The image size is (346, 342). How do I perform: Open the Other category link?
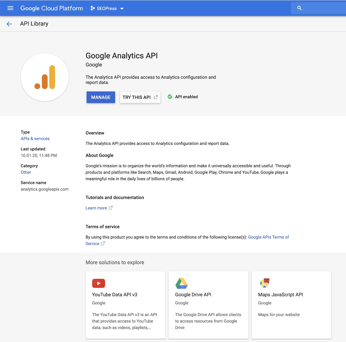26,172
